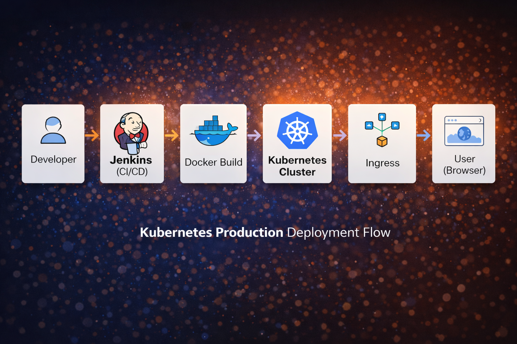
Task: Click the Ingress label text
Action: click(x=382, y=163)
